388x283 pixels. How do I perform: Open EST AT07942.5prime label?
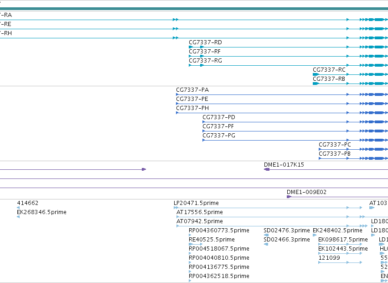(199, 221)
